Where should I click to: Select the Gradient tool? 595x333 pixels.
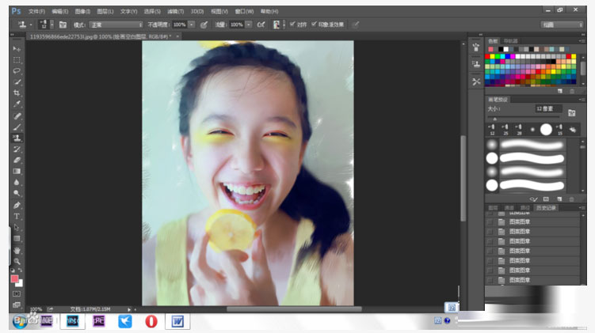17,171
